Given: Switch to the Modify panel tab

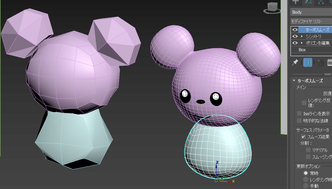Looking at the screenshot, I should pos(308,2).
